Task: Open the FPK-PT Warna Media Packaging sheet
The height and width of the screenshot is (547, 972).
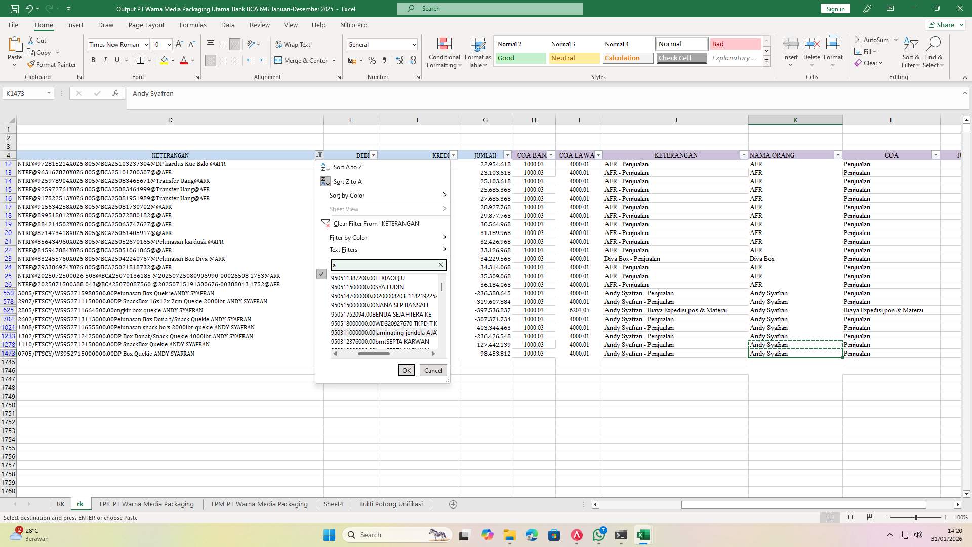Action: click(x=146, y=504)
